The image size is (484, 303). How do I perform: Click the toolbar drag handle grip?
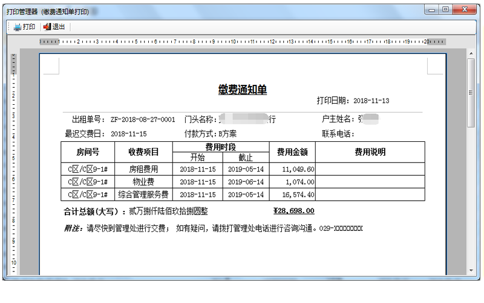coord(8,27)
